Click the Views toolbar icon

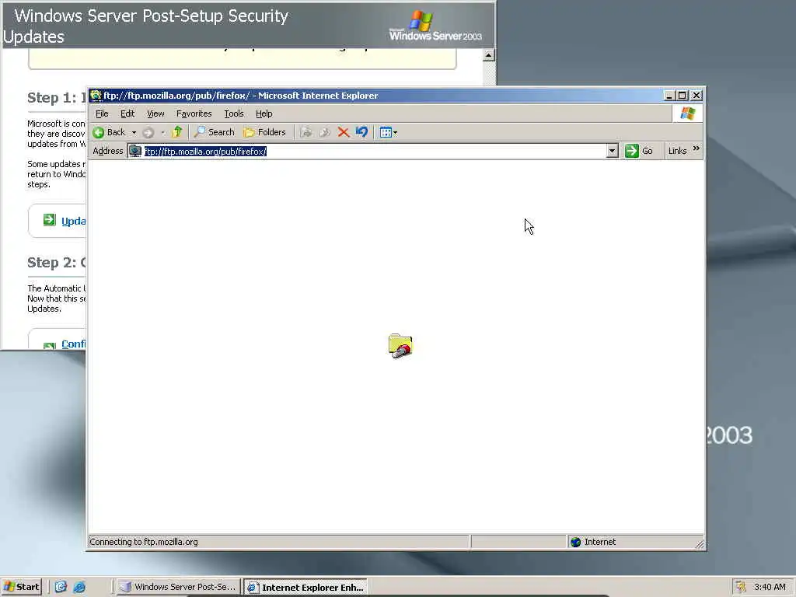coord(386,132)
